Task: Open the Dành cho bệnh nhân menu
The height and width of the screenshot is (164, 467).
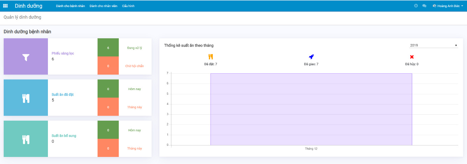Action: (71, 6)
